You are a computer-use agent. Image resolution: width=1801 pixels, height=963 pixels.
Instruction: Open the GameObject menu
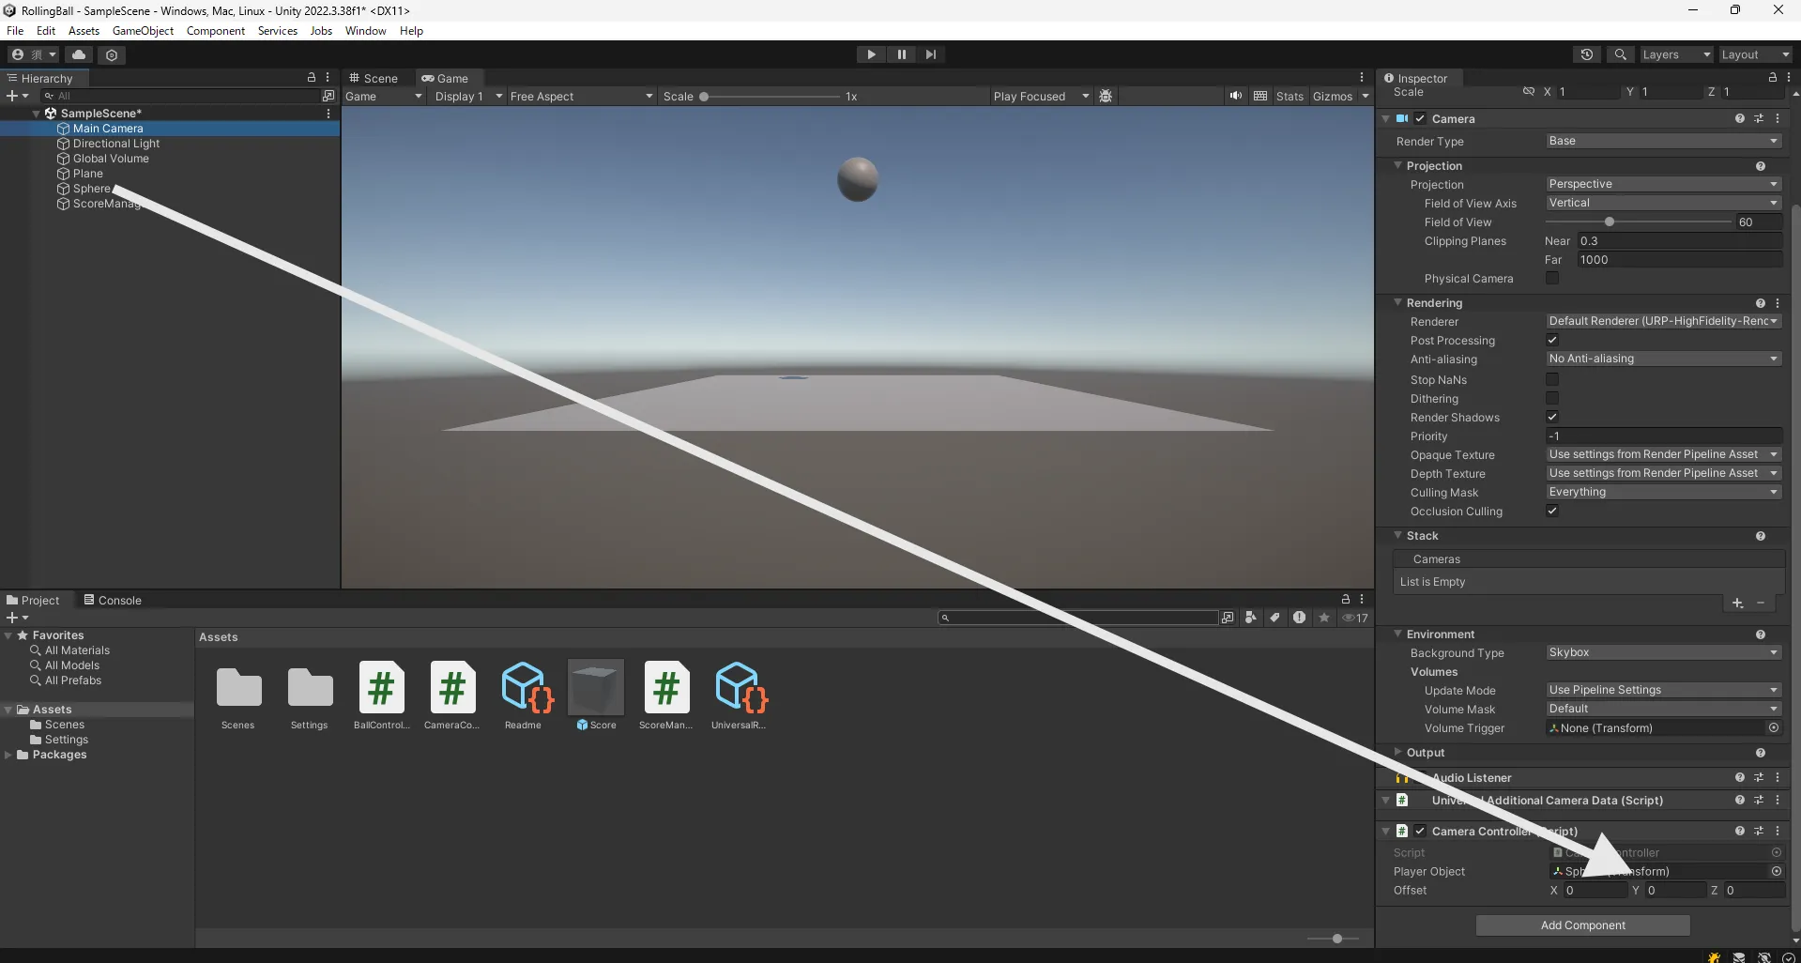143,31
